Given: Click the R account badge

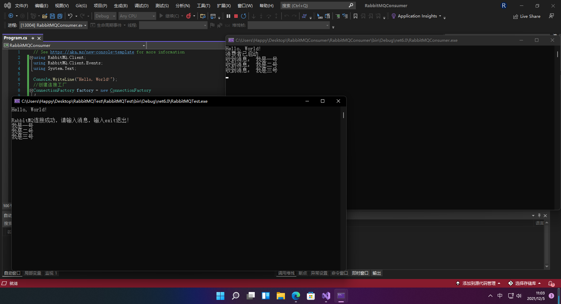Looking at the screenshot, I should click(504, 5).
